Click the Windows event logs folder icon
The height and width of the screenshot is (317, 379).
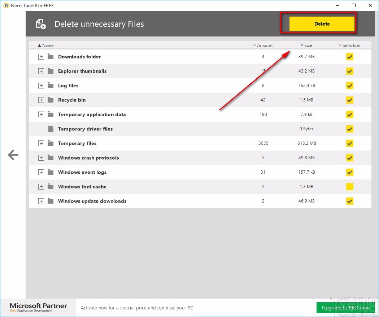pyautogui.click(x=51, y=172)
